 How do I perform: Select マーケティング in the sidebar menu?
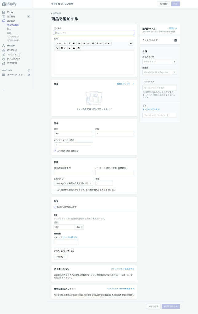pyautogui.click(x=14, y=54)
